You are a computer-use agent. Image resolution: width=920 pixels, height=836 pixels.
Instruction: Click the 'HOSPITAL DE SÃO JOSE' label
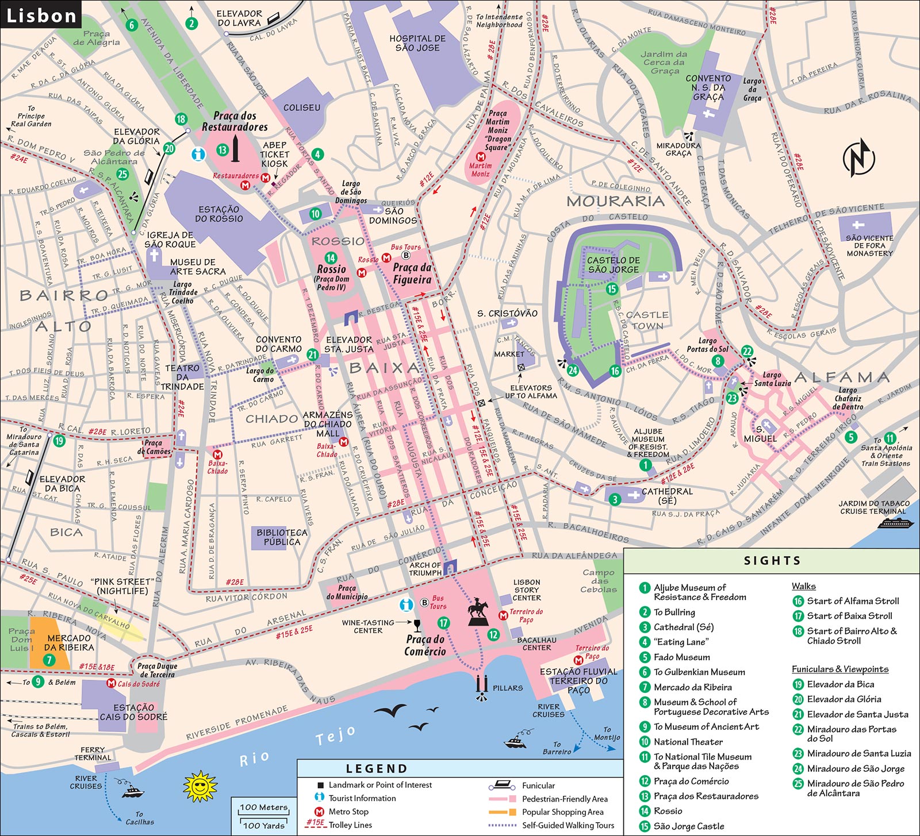tap(417, 43)
